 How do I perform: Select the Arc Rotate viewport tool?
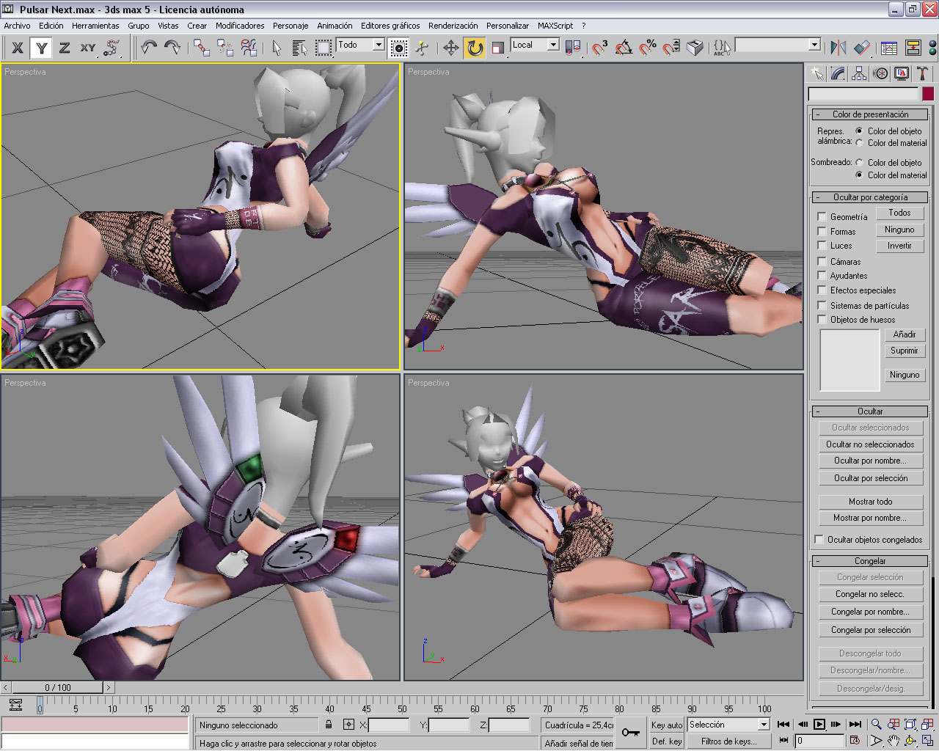[910, 741]
